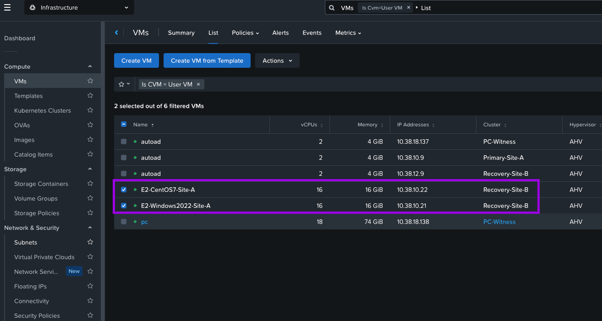Image resolution: width=602 pixels, height=321 pixels.
Task: Go back using the left chevron arrow
Action: (x=116, y=33)
